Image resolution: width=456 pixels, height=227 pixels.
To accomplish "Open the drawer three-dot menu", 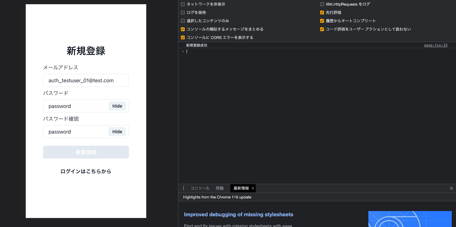I will coord(183,188).
